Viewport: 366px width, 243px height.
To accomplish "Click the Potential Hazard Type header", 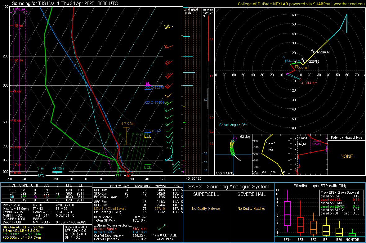I will pyautogui.click(x=346, y=137).
